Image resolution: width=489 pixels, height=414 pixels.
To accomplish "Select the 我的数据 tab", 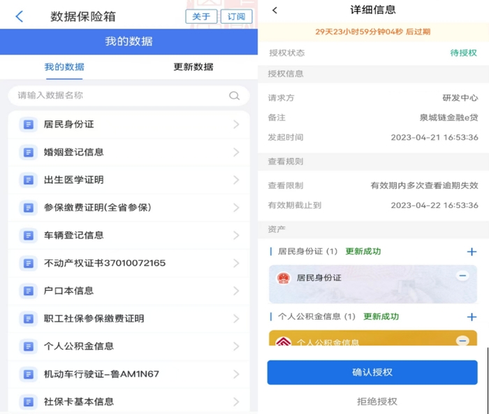I will coord(64,67).
